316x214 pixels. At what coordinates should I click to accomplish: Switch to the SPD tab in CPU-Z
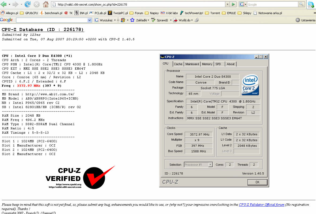click(218, 64)
